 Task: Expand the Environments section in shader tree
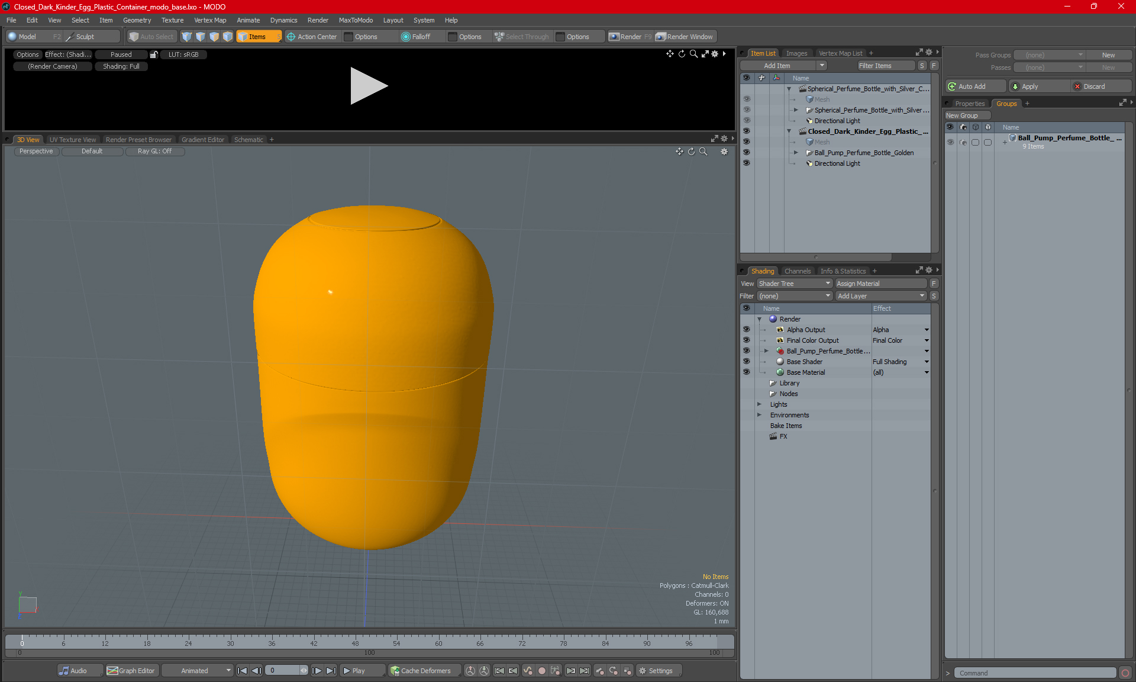tap(760, 414)
